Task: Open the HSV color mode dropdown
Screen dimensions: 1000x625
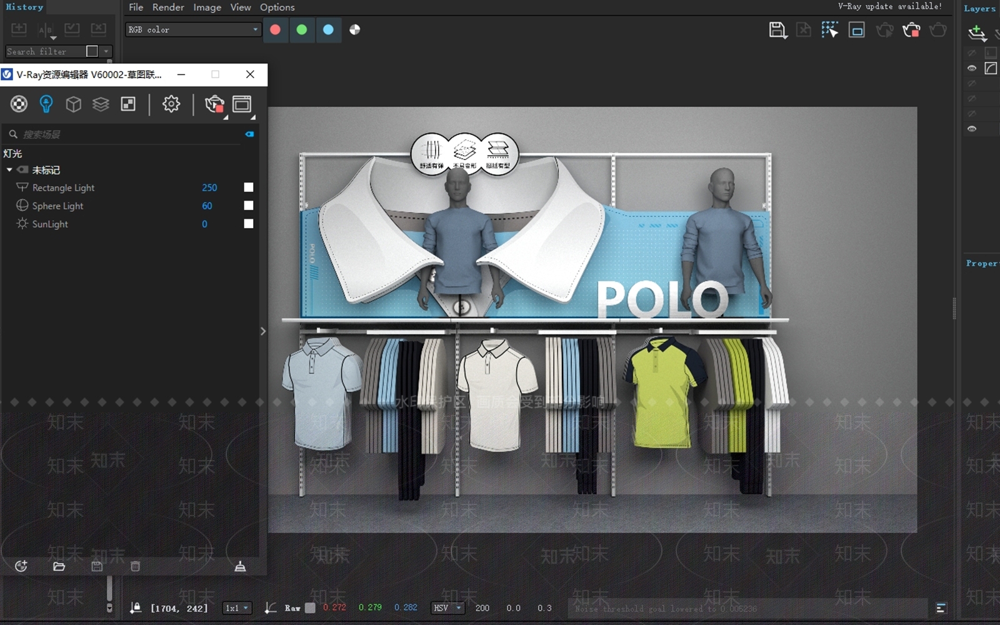Action: click(447, 607)
